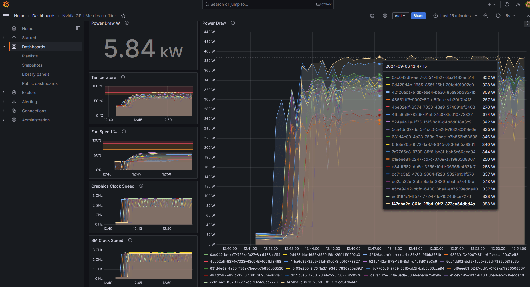Expand the Connections section chevron
The width and height of the screenshot is (530, 287).
pos(4,111)
